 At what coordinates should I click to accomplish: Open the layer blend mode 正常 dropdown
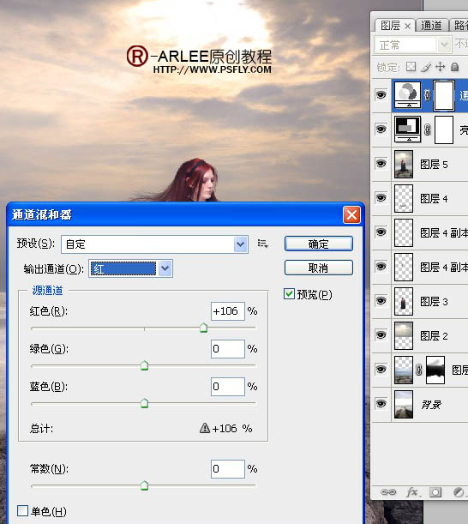point(412,45)
